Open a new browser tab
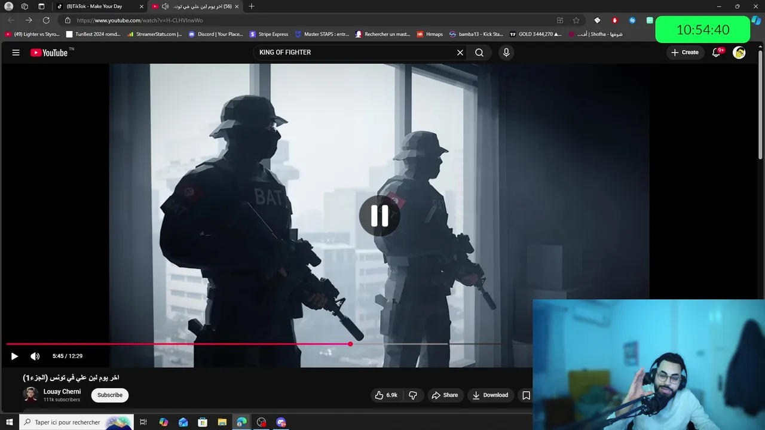The image size is (765, 430). [x=252, y=6]
